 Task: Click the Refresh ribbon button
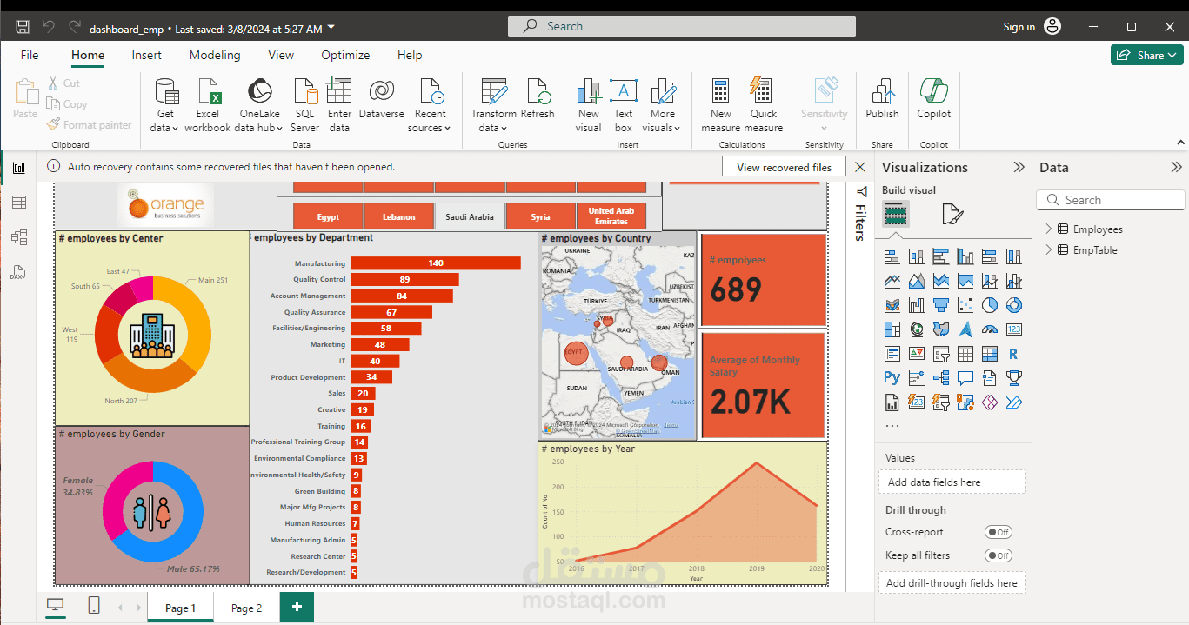click(538, 99)
